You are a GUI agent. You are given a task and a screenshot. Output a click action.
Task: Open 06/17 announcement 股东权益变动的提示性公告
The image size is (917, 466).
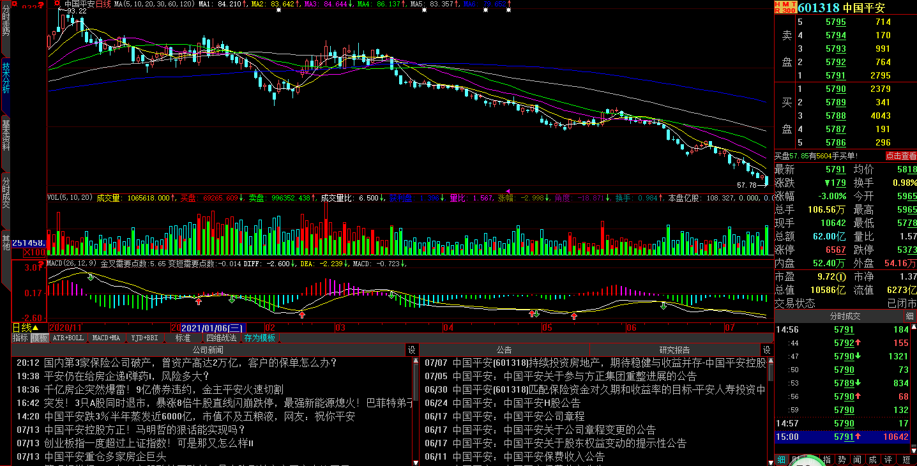(x=570, y=443)
